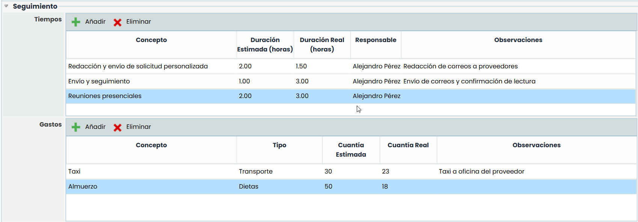Select the Envío y seguimiento row
The image size is (638, 222).
click(x=99, y=81)
